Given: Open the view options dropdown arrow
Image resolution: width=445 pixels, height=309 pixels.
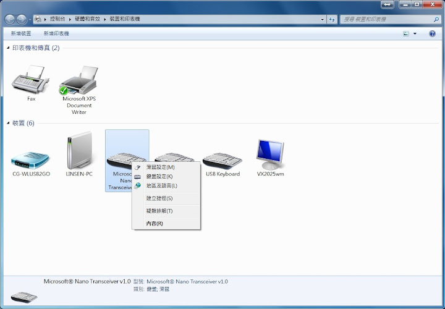Looking at the screenshot, I should (x=415, y=34).
